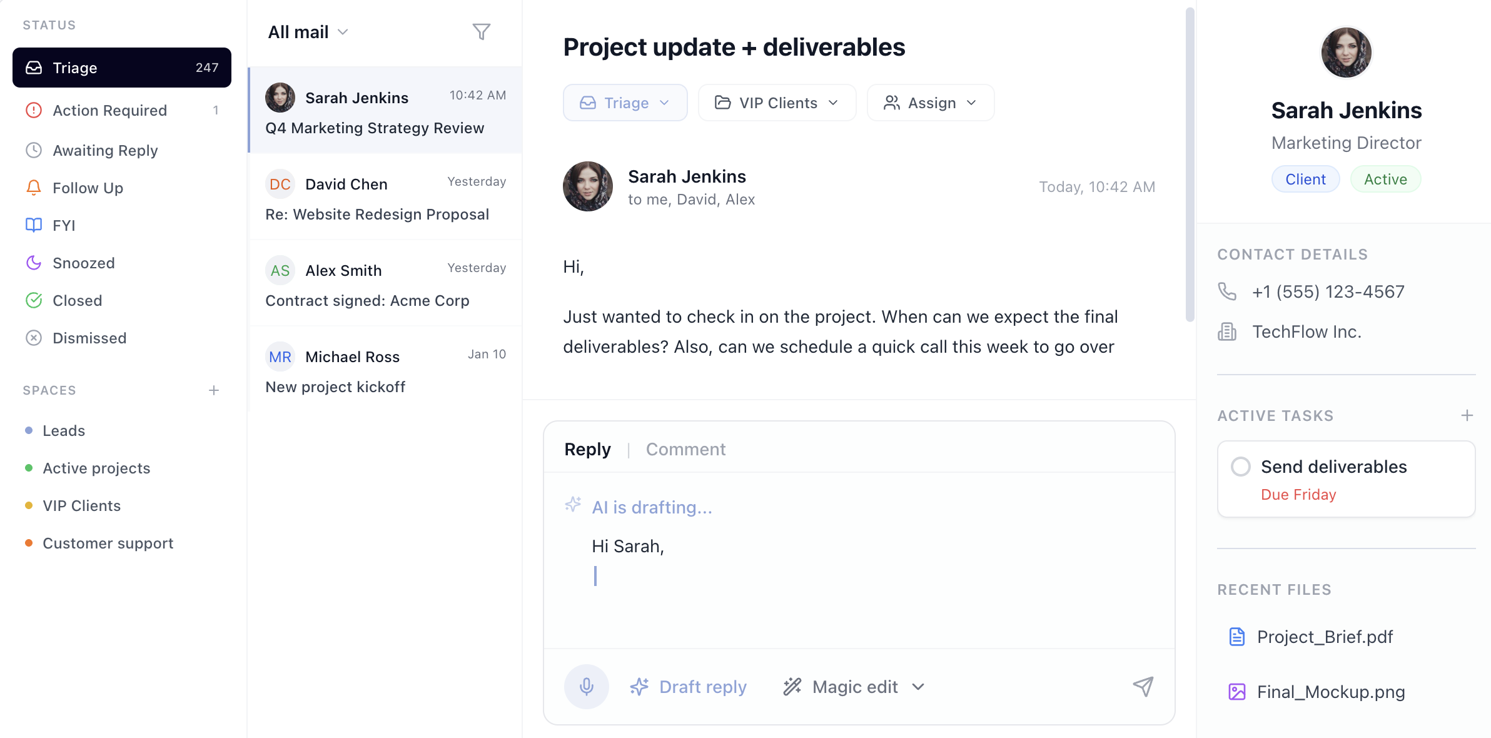Open the Project_Brief.pdf file icon
Screen dimensions: 1491x738
point(1236,637)
